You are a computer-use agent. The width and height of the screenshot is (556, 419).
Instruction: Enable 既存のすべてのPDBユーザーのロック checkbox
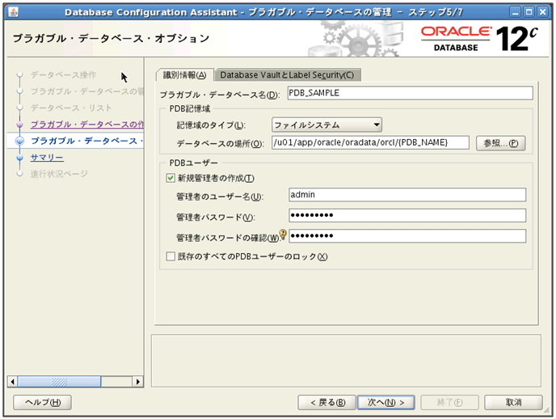[171, 256]
